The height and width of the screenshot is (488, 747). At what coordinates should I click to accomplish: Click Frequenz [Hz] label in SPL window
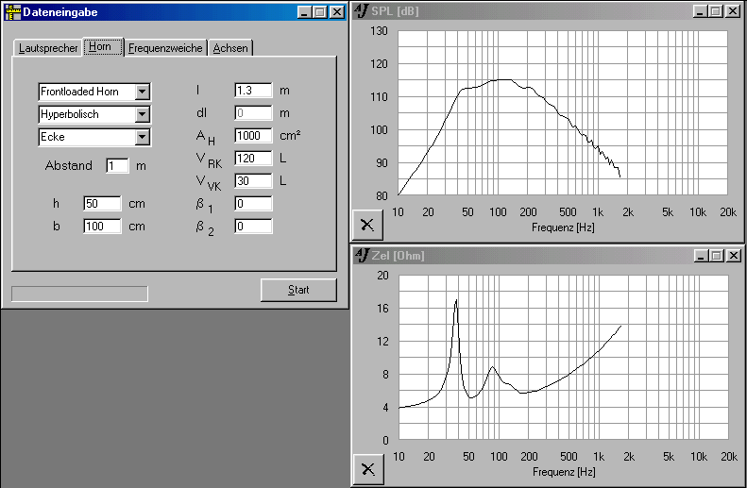[x=563, y=227]
